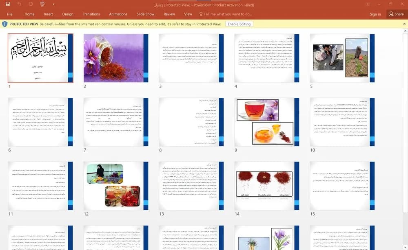Click Sign in
This screenshot has width=408, height=250.
click(x=375, y=14)
